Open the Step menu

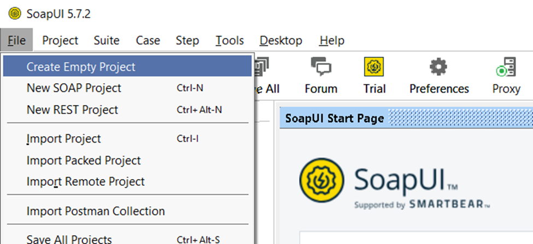188,40
